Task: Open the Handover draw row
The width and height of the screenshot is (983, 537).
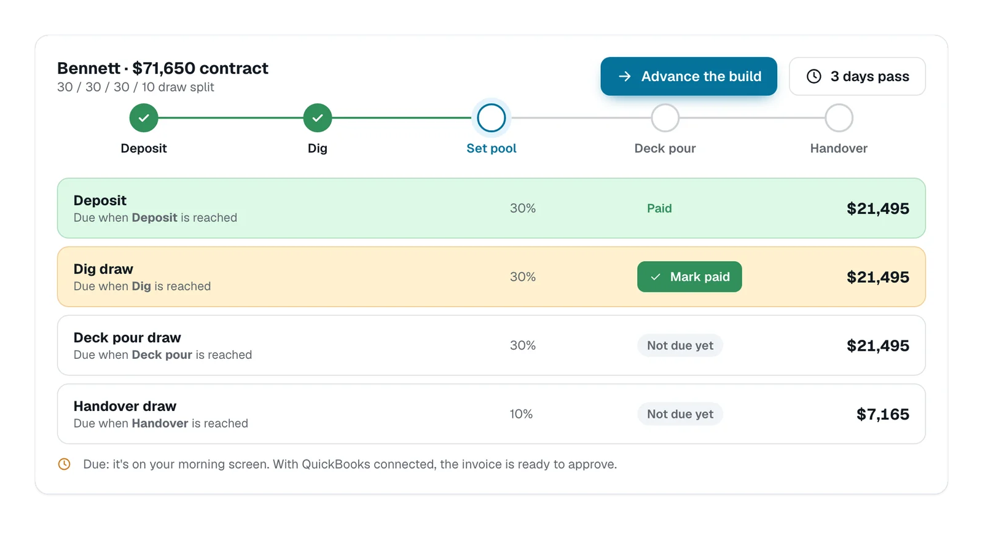Action: (x=491, y=414)
